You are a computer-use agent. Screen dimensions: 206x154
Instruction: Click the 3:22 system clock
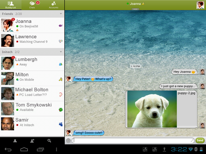coord(179,149)
